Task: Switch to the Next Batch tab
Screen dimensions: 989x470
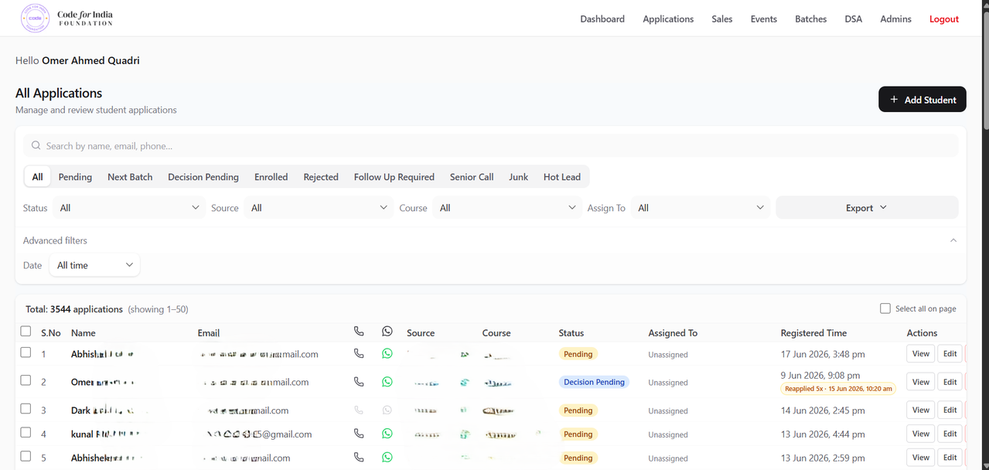Action: (130, 177)
